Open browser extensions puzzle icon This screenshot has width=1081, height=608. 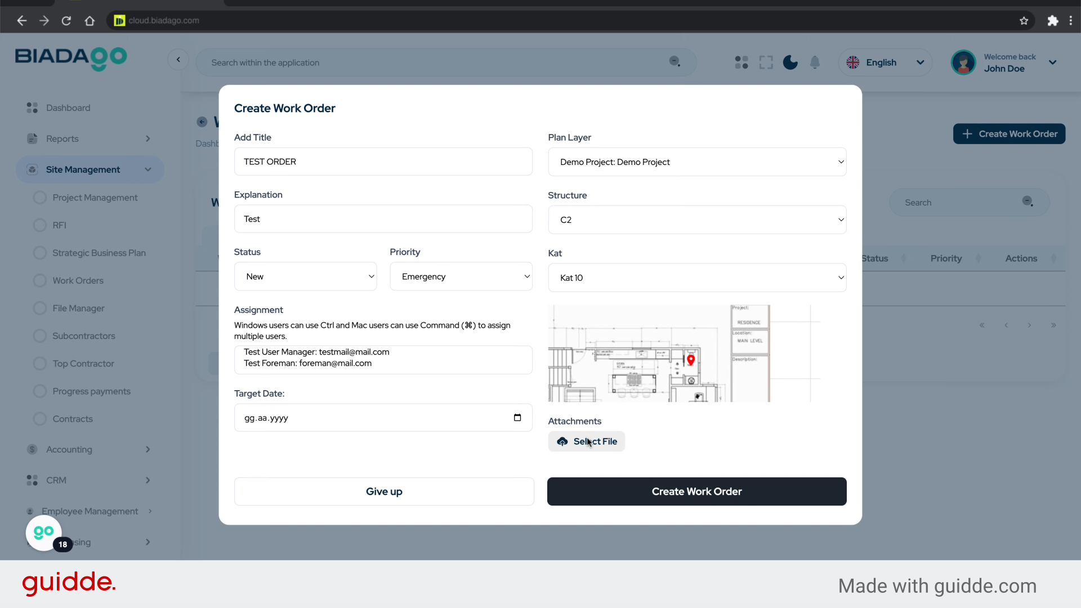point(1052,21)
